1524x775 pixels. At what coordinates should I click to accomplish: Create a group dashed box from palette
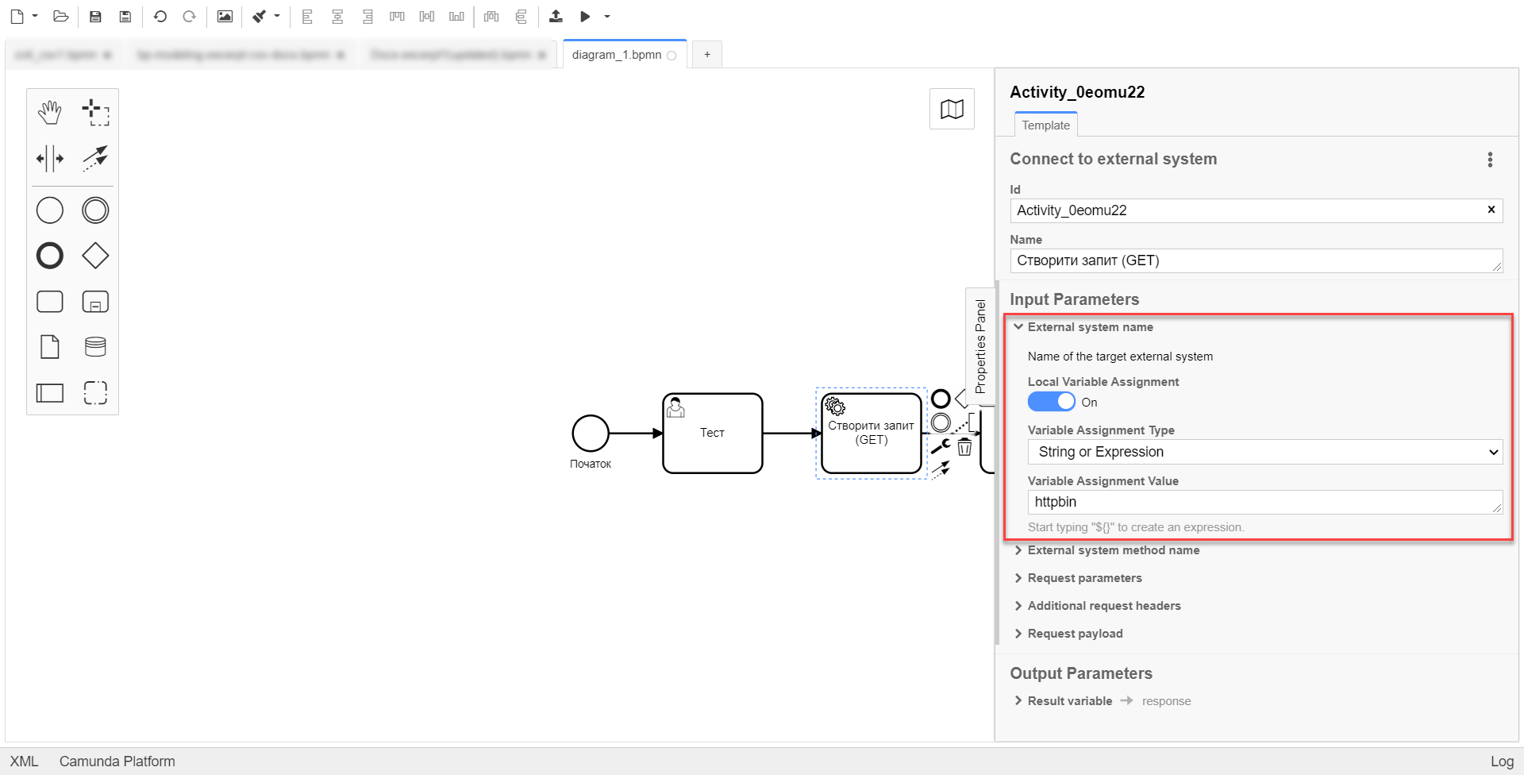pyautogui.click(x=95, y=392)
